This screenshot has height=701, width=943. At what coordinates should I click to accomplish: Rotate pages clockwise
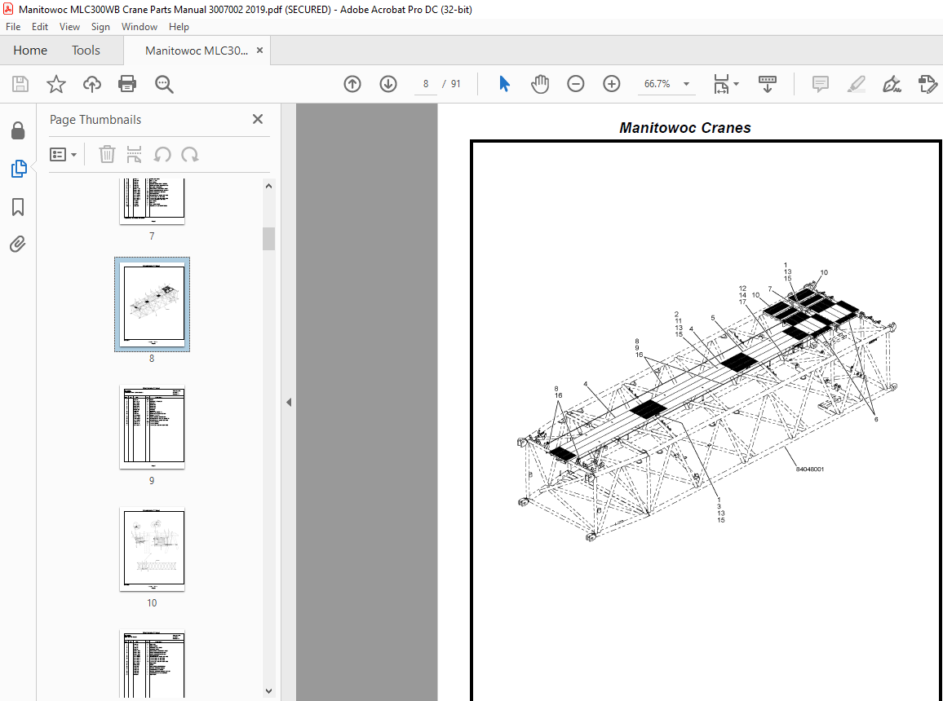click(x=190, y=154)
